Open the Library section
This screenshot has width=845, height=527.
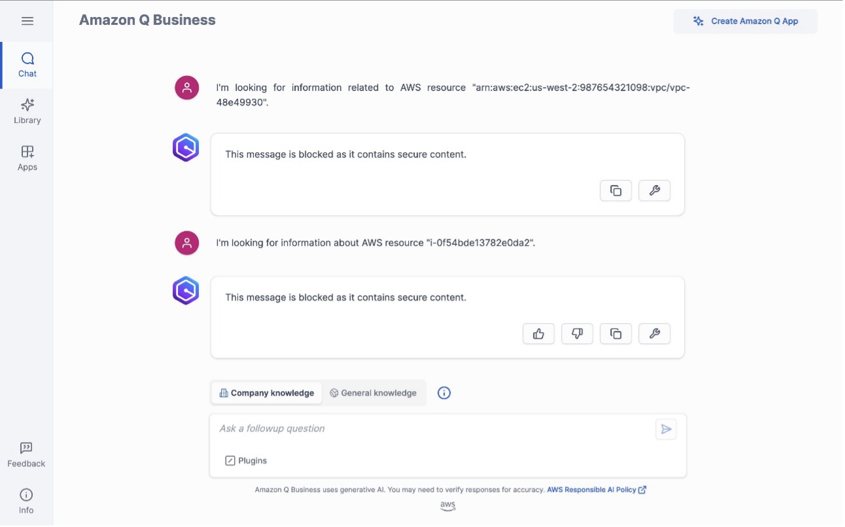[x=27, y=112]
